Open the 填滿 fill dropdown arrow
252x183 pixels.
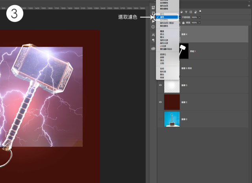click(x=199, y=23)
